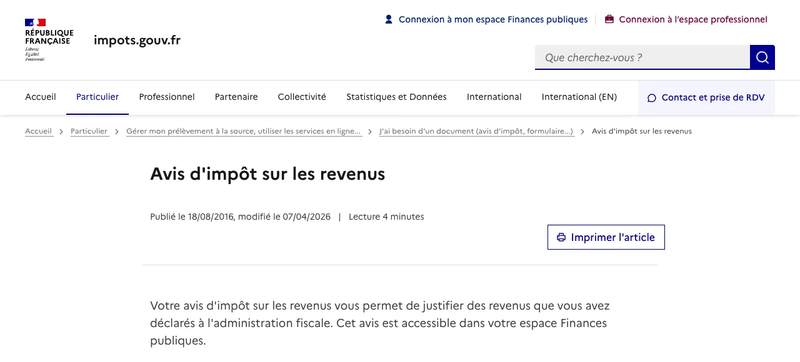Click the 'Publié le 18/08/2016' date text

coord(192,217)
